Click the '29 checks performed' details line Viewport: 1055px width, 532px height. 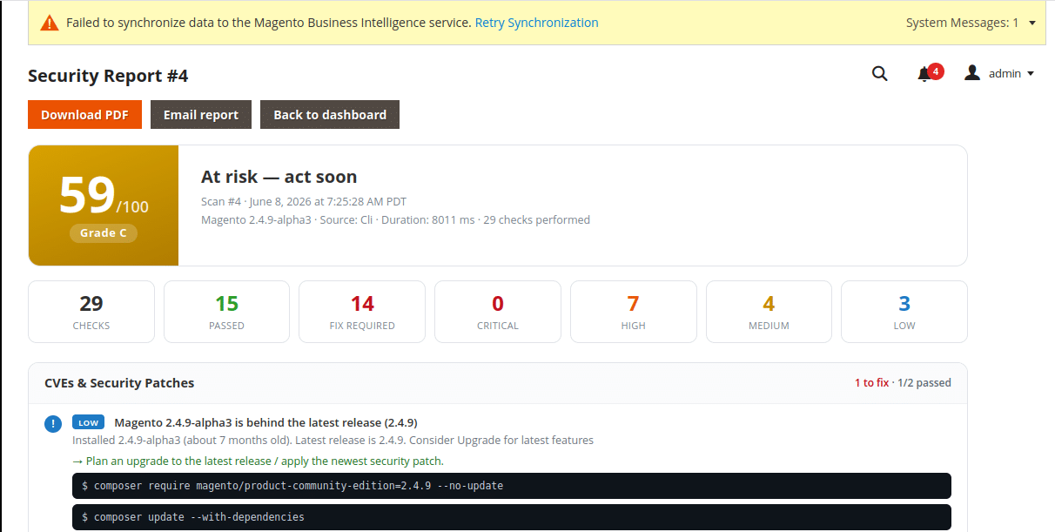[x=395, y=220]
